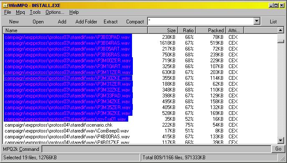This screenshot has width=287, height=163.
Task: Click the 519KB packed value
Action: tap(217, 43)
